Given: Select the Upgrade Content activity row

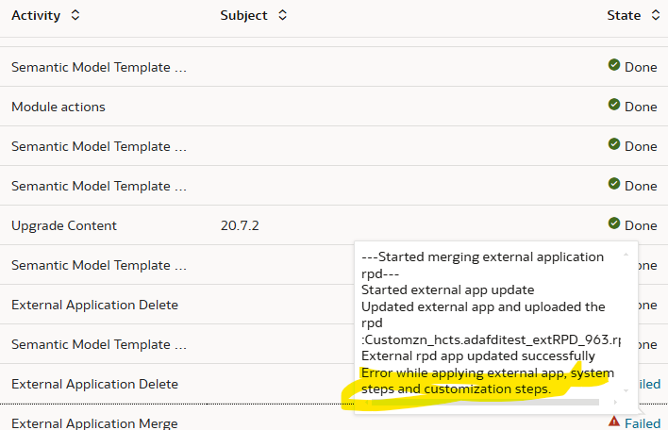Looking at the screenshot, I should 334,225.
